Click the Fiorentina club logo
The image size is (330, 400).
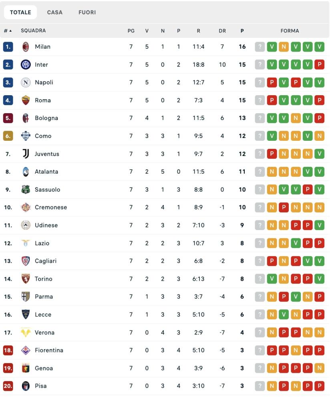click(26, 350)
